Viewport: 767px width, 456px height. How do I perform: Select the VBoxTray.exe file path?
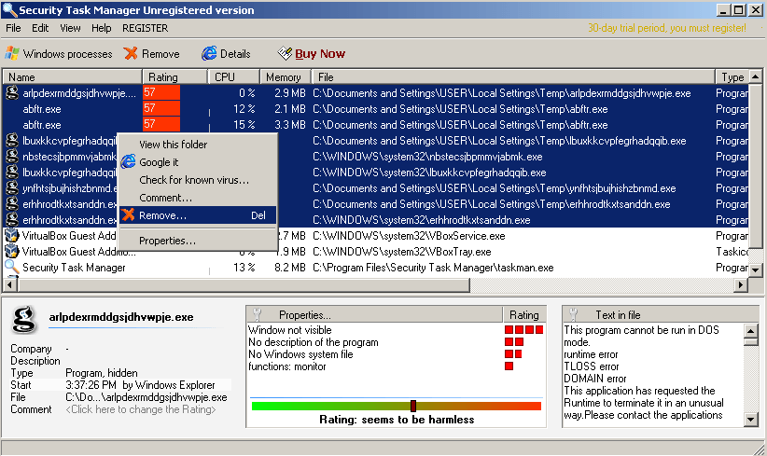click(401, 252)
